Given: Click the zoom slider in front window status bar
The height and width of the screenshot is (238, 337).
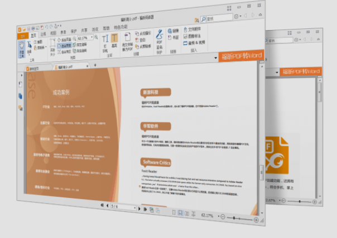Looking at the screenshot, I should tap(239, 219).
